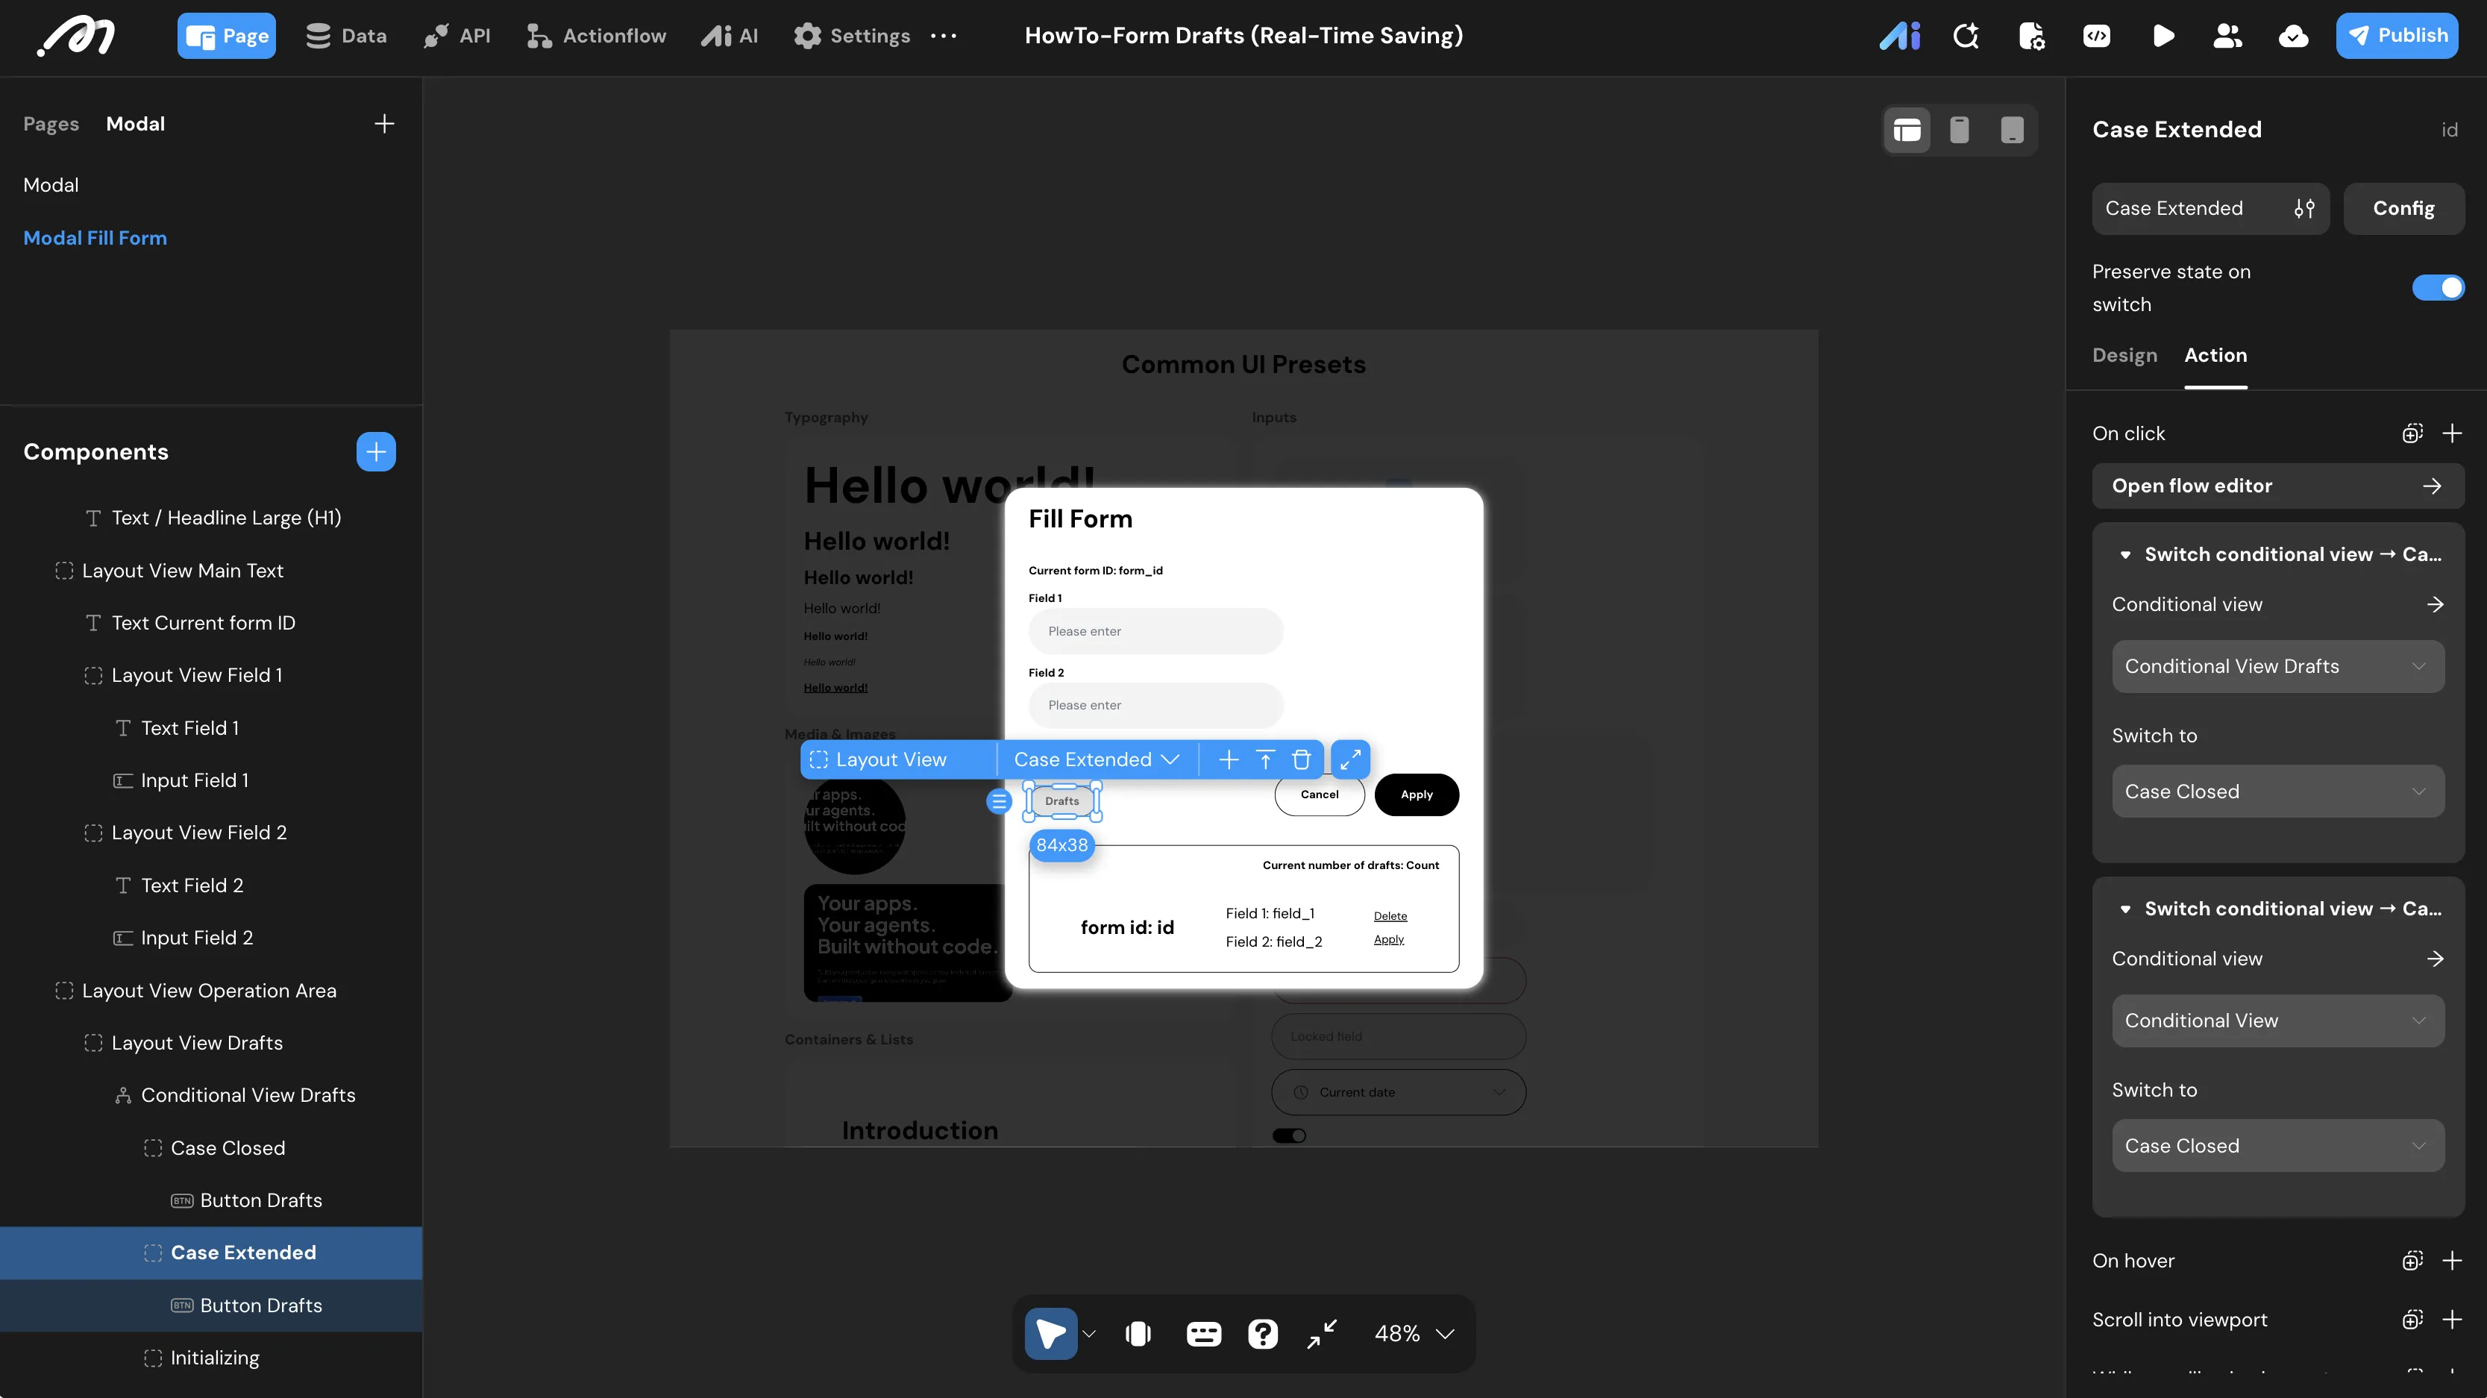Click the Apply link in draft card
Image resolution: width=2487 pixels, height=1398 pixels.
coord(1388,939)
